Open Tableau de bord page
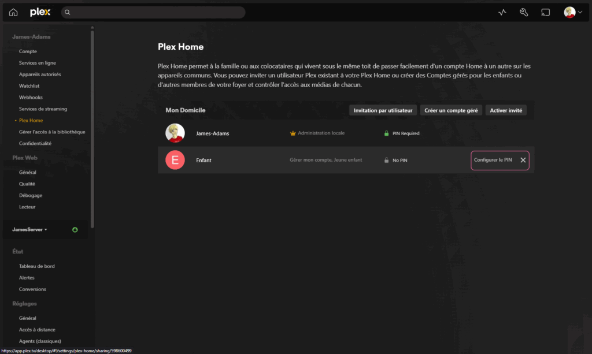 coord(36,266)
